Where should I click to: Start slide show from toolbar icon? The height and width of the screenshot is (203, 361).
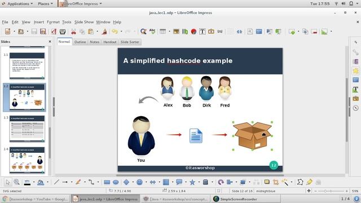[x=270, y=32]
